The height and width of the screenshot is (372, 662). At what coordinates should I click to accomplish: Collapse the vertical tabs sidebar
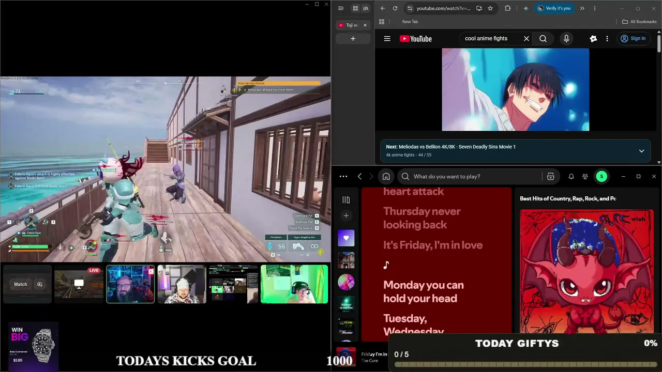click(x=341, y=8)
